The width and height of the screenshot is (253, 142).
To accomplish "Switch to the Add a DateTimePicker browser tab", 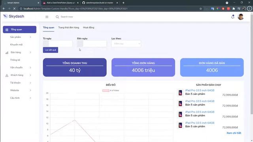I will tap(60, 3).
